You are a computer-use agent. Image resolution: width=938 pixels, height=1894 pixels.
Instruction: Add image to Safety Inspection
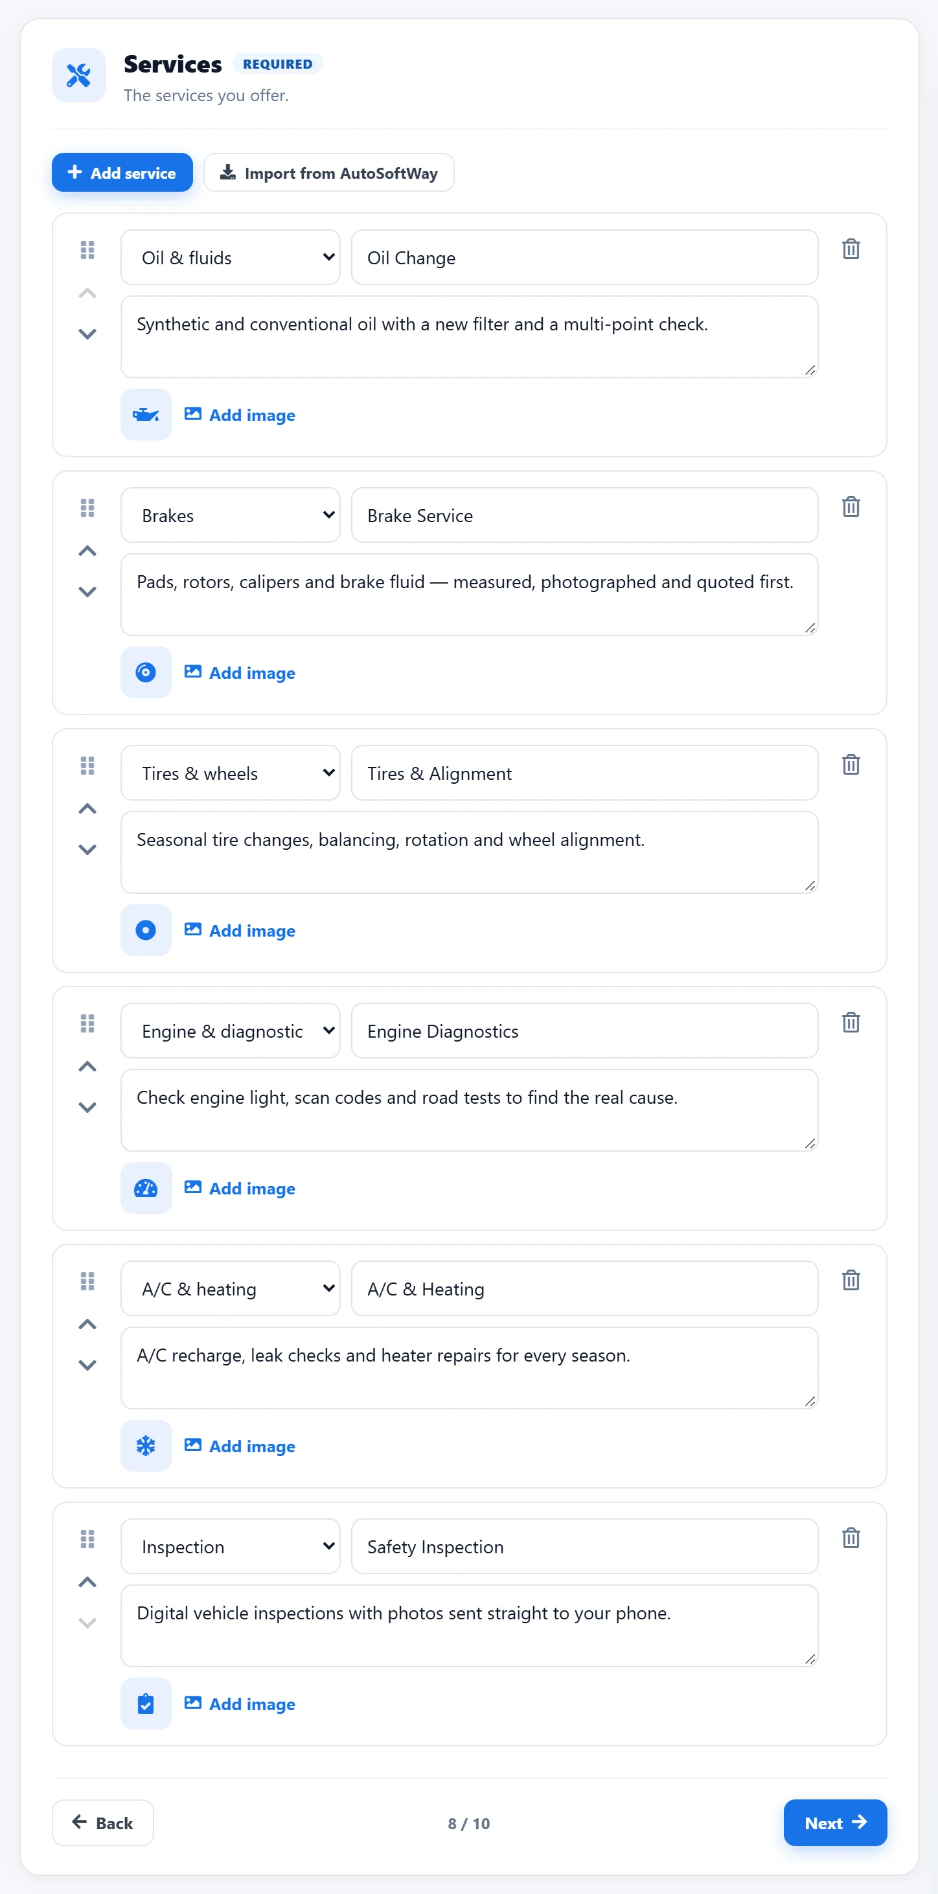[x=240, y=1704]
